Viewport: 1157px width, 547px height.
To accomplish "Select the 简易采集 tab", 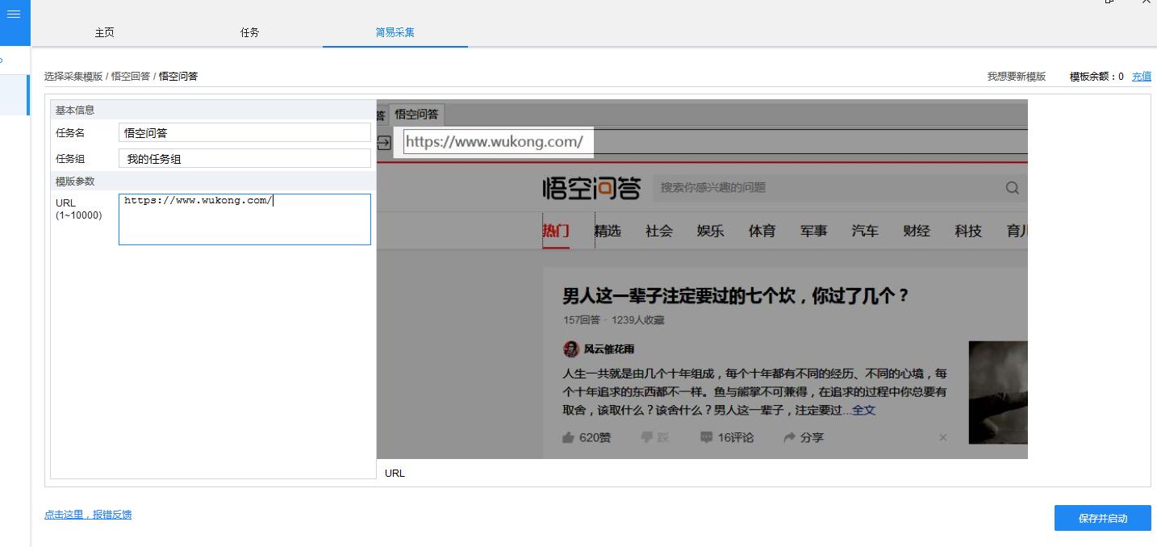I will tap(395, 32).
